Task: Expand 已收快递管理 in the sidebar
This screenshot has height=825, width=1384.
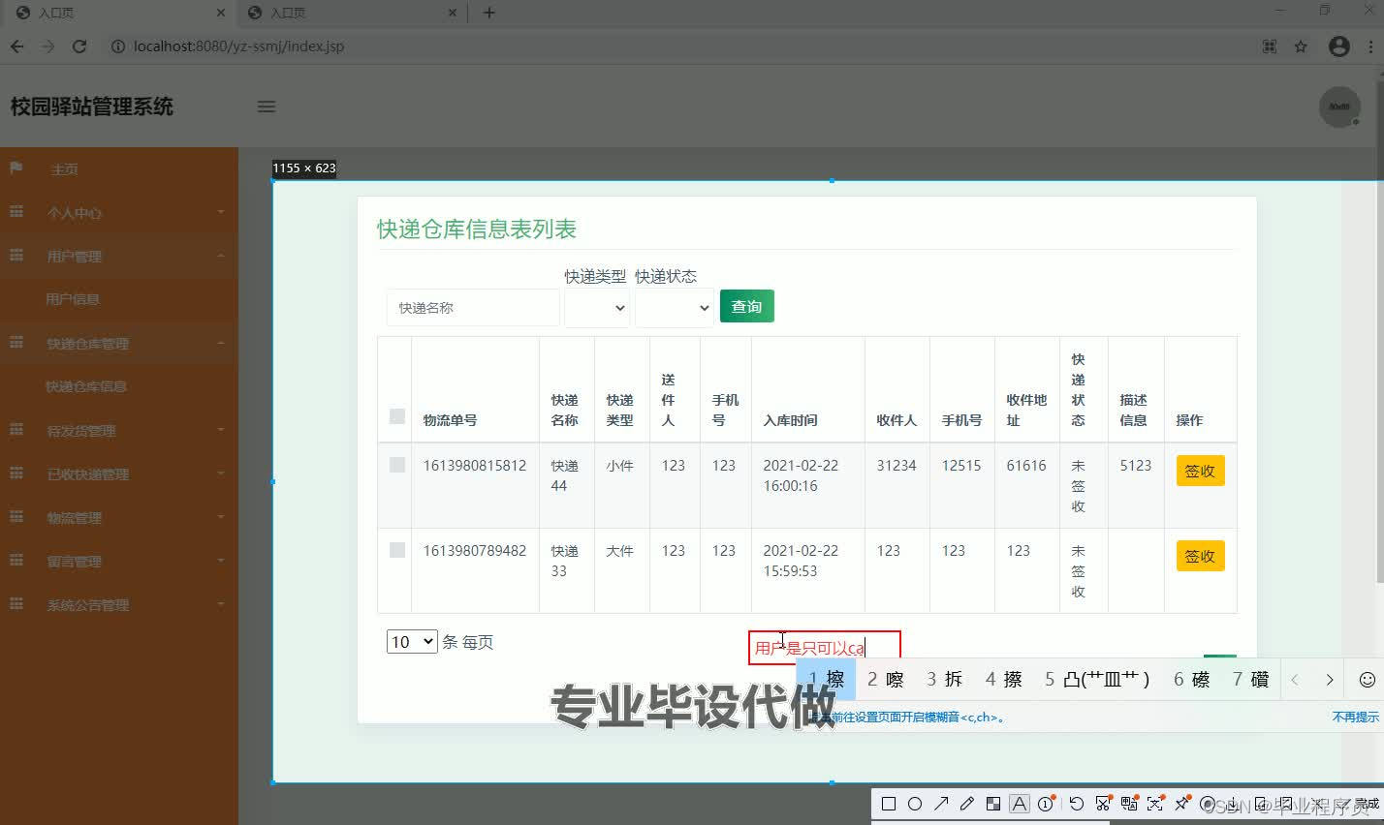Action: point(119,474)
